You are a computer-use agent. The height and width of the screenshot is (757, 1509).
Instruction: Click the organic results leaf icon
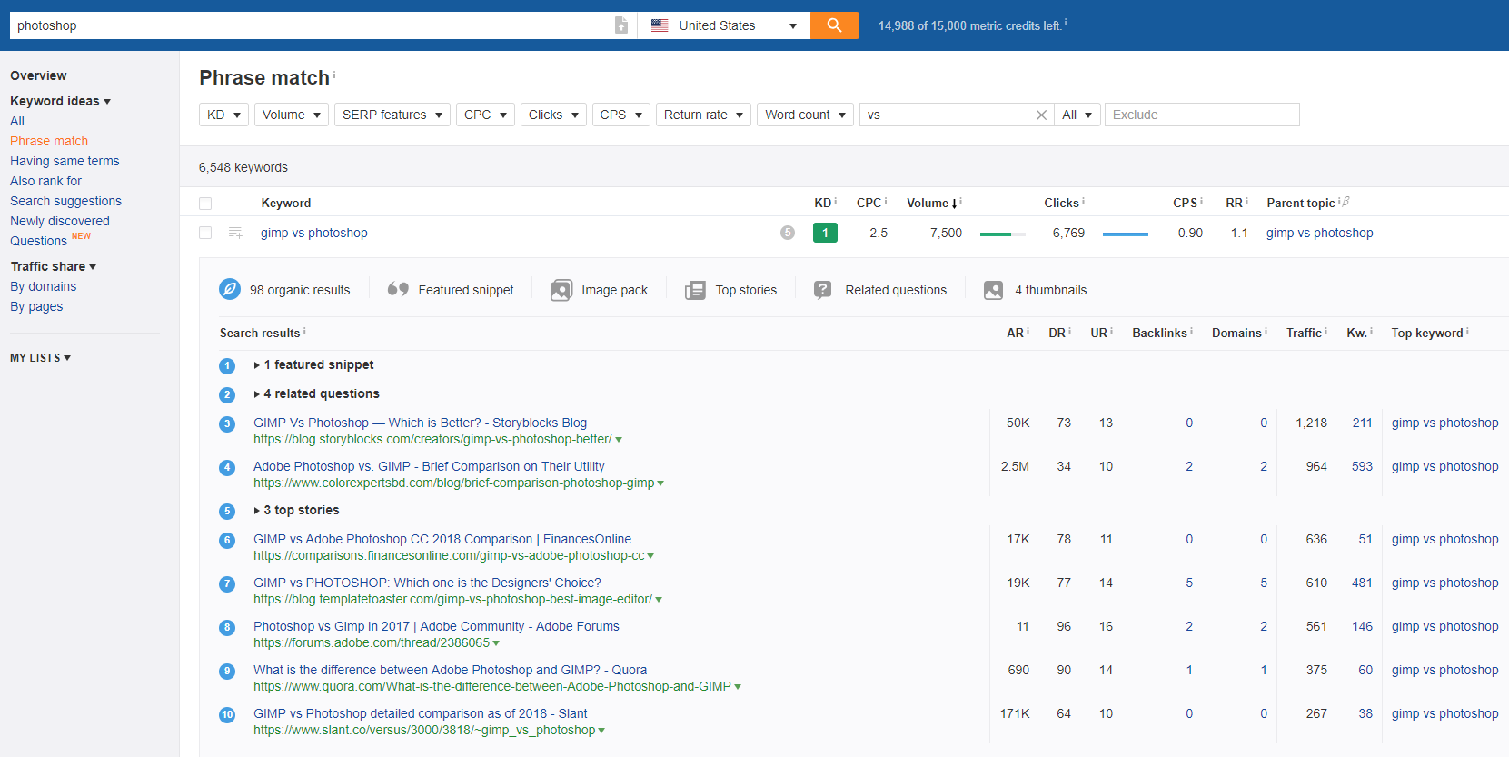click(x=230, y=290)
